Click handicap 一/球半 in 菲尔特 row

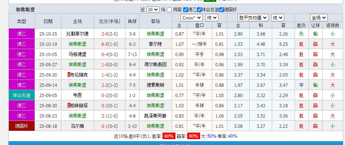[199, 44]
